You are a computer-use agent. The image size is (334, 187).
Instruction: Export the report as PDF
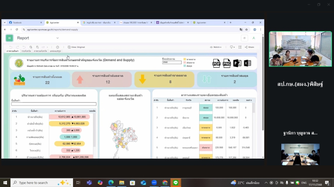216,63
